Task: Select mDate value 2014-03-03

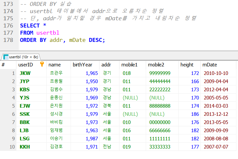Action: [216, 106]
